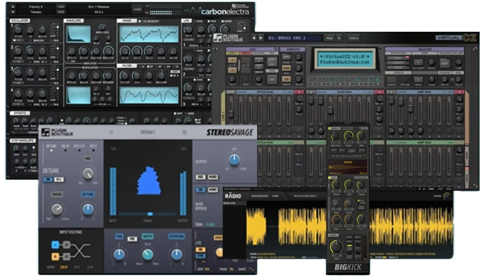
Task: Click the next-preset arrow on VirtualCZ
Action: 260,38
